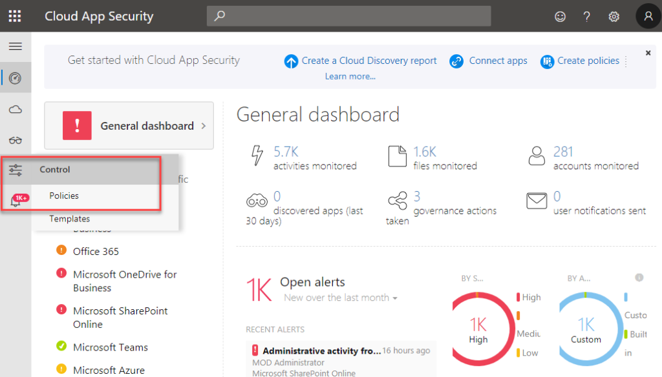Click the High severity legend swatch
This screenshot has height=377, width=662.
point(518,298)
